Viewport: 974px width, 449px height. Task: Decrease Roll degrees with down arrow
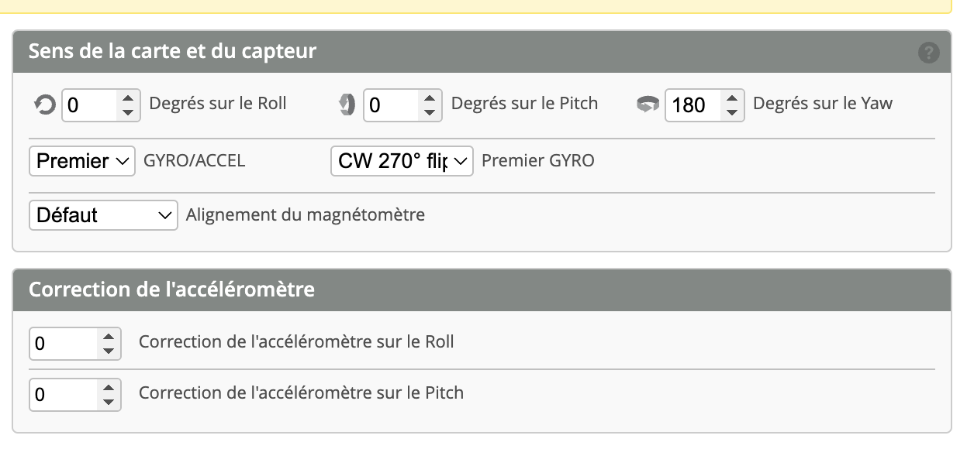point(128,112)
